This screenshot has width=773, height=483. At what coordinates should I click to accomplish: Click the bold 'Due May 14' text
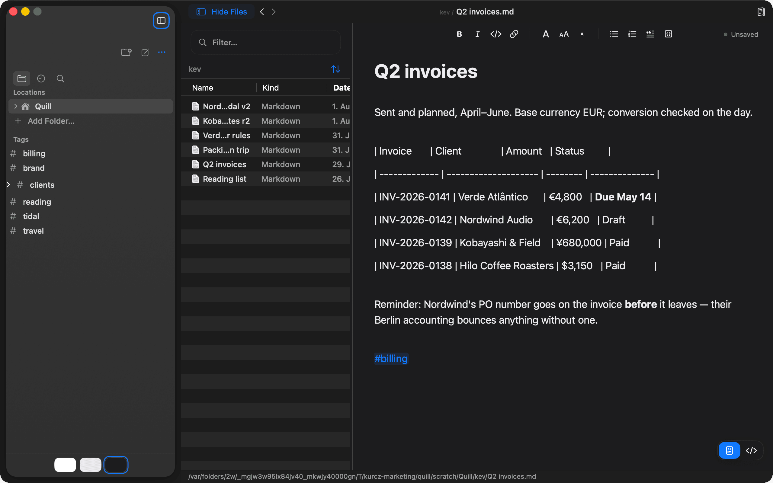tap(623, 197)
